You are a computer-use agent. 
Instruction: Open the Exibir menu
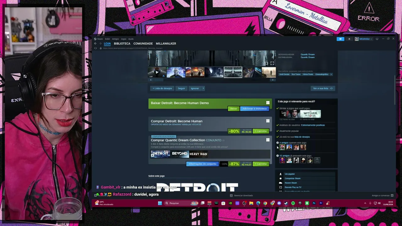click(x=107, y=39)
